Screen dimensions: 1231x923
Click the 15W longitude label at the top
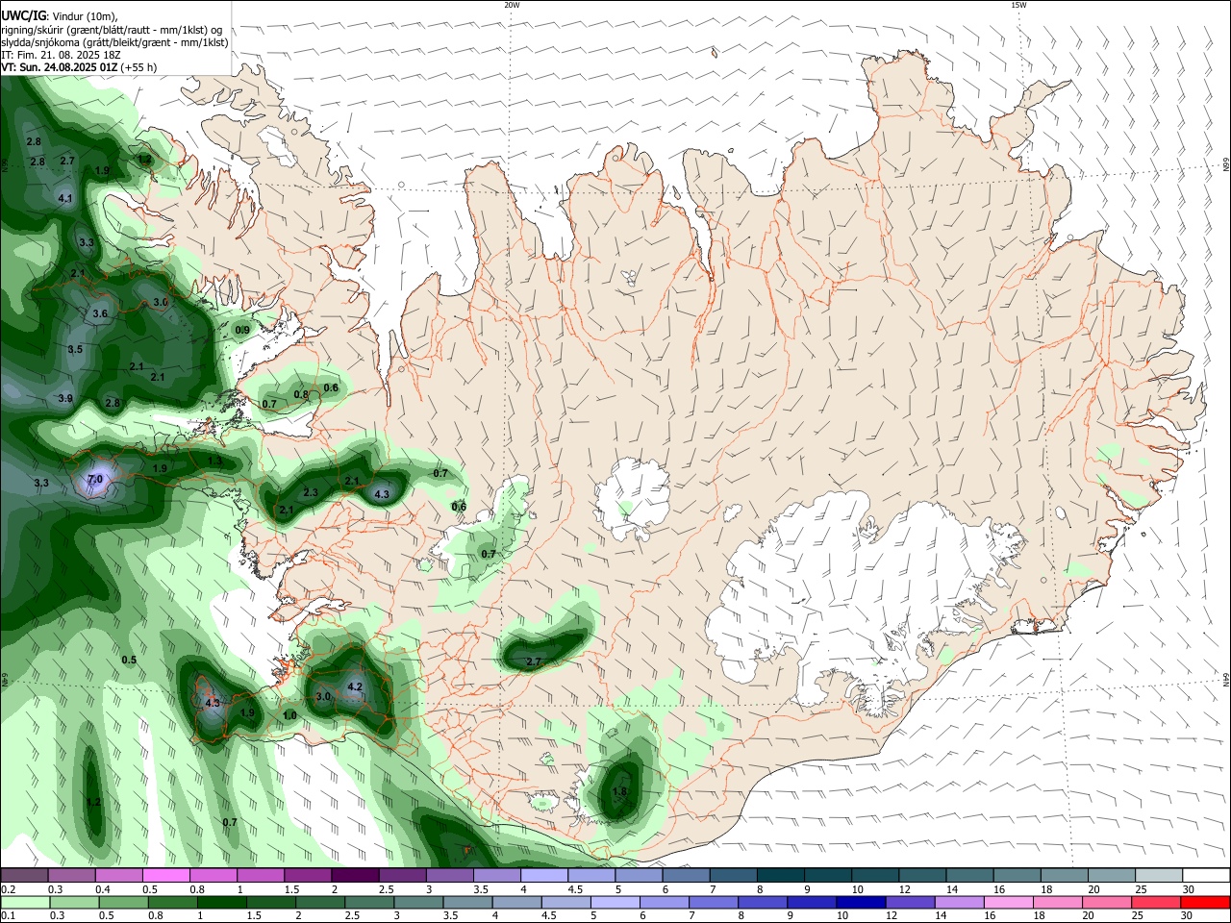coord(1017,5)
